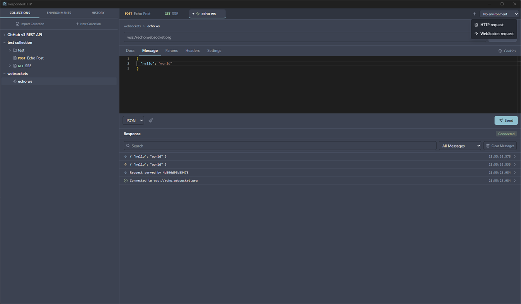521x304 pixels.
Task: Choose WebSocket request from the popup menu
Action: pos(494,34)
